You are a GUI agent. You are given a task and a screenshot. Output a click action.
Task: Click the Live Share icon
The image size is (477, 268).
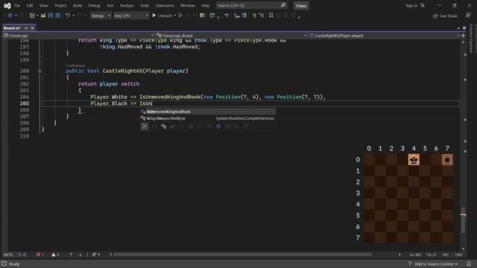pos(435,16)
